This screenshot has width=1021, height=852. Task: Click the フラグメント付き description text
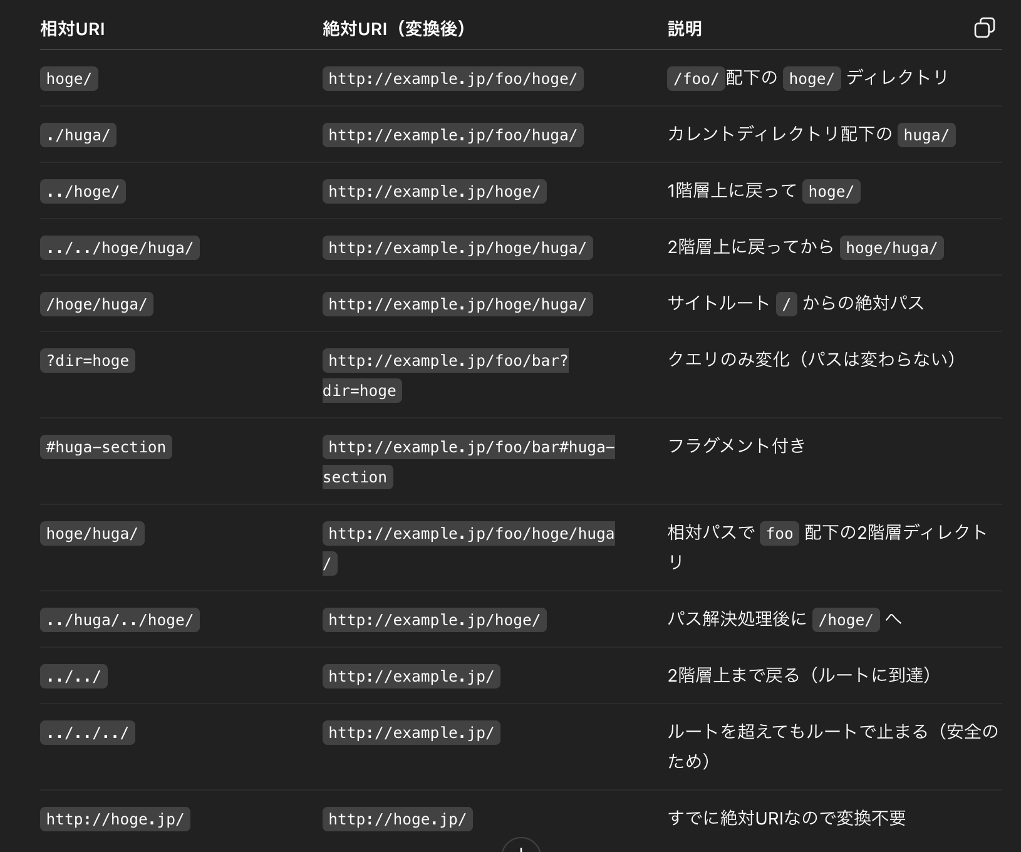[737, 446]
